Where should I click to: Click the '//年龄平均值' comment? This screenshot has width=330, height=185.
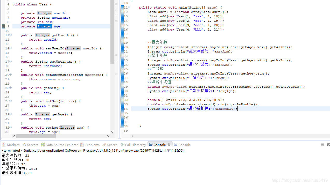[159, 82]
